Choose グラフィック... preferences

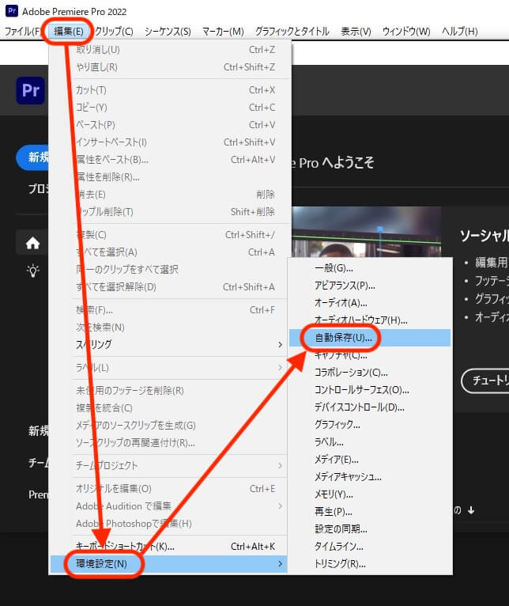click(370, 425)
